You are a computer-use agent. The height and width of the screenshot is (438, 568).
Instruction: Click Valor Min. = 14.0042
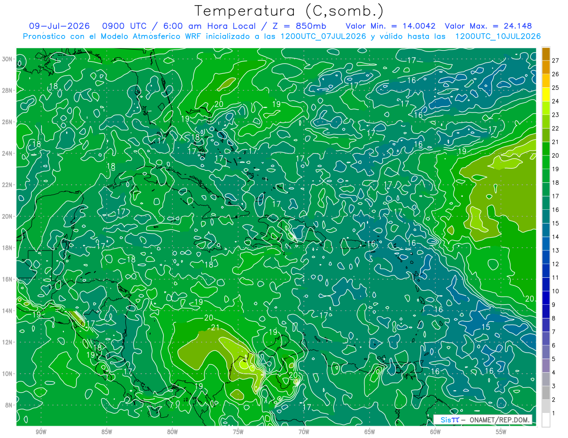(390, 26)
